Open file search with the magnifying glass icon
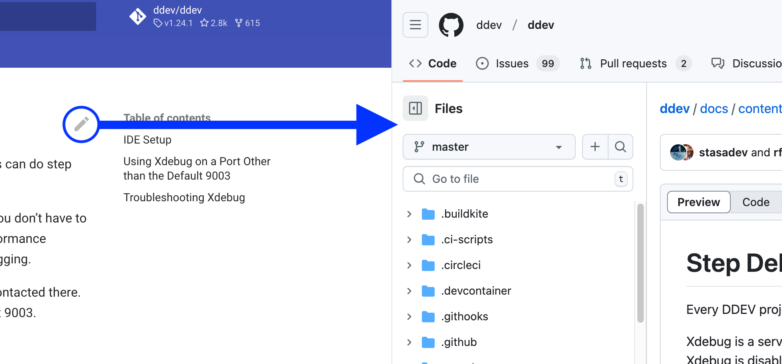 pyautogui.click(x=621, y=147)
